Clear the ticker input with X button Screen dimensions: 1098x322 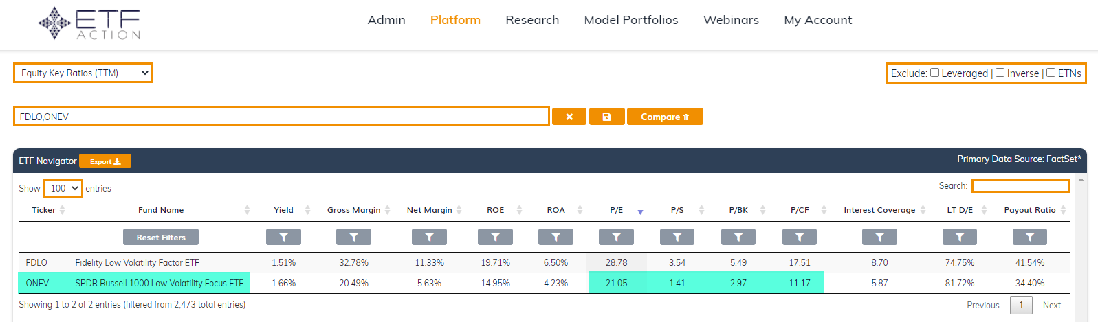tap(569, 117)
